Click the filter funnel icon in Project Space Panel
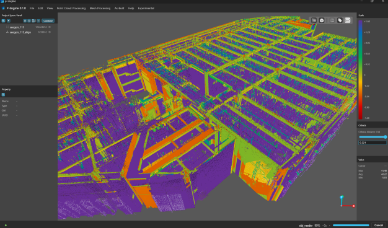The height and width of the screenshot is (228, 388). pos(9,21)
